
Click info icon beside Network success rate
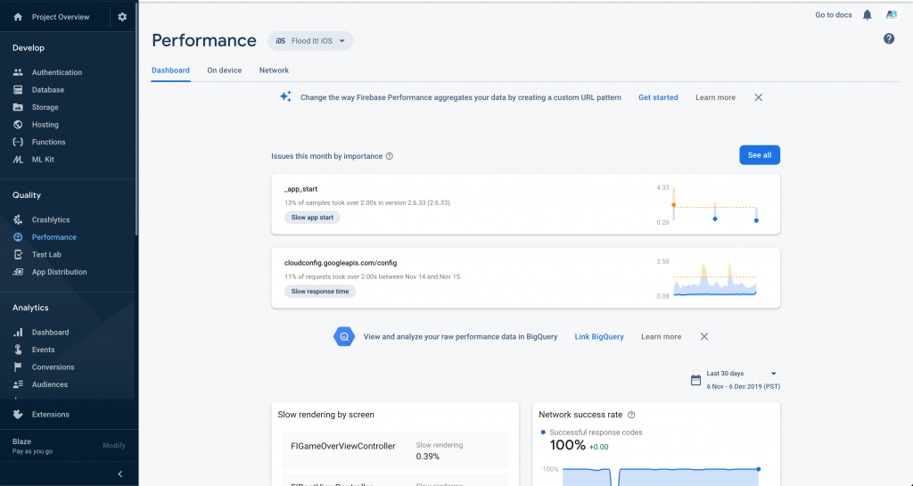[x=631, y=415]
